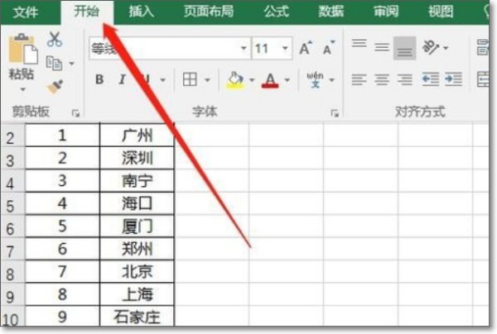
Task: Toggle bottom vertical alignment
Action: pos(405,48)
